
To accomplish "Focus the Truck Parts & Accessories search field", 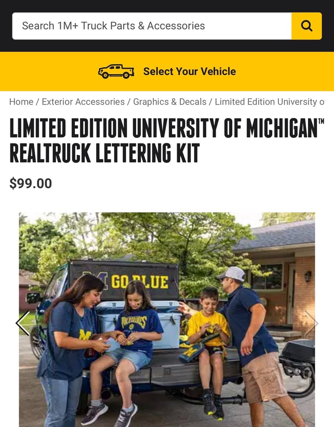I will 152,26.
